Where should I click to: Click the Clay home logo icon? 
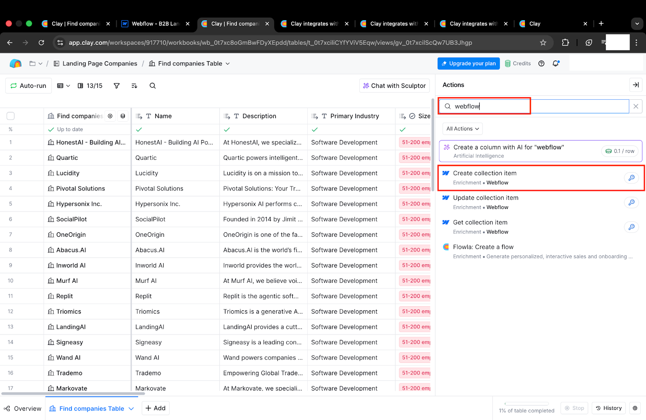pyautogui.click(x=15, y=63)
